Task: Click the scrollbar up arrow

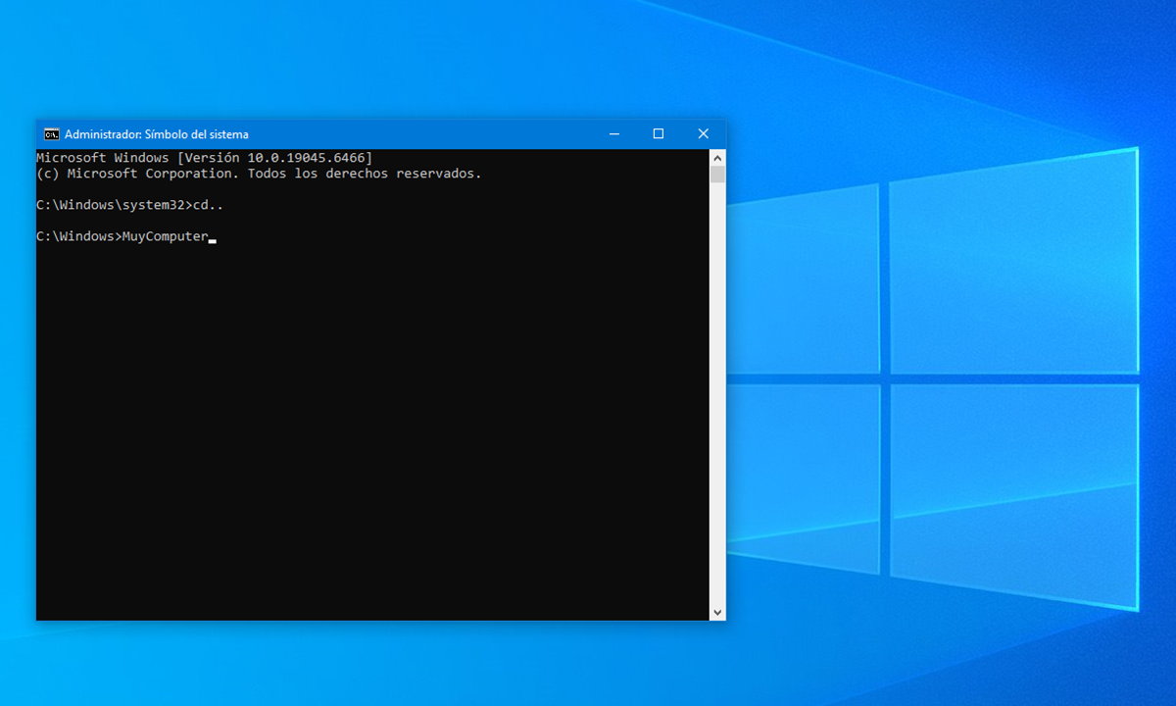Action: click(x=716, y=157)
